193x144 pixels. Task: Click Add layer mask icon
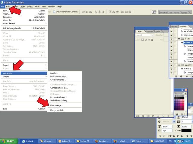(x=148, y=116)
